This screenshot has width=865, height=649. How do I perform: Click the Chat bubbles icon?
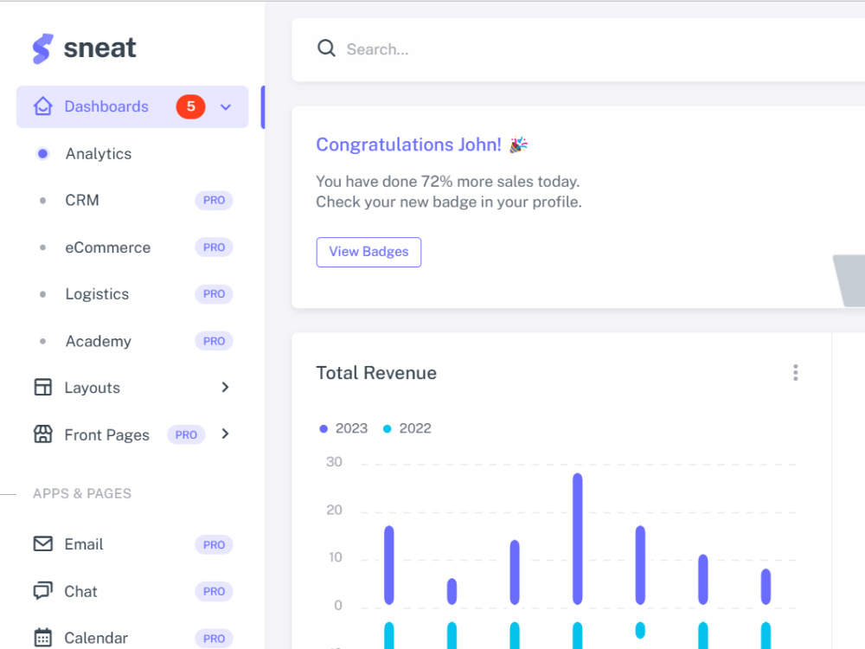click(x=43, y=591)
